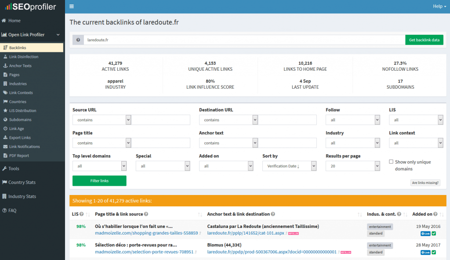Screen dimensions: 450x260
Task: Open the Added on filter dropdown
Action: click(226, 166)
